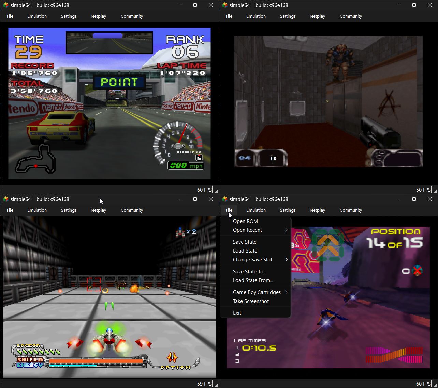Choose Save State To... option
The image size is (438, 388).
click(x=249, y=272)
